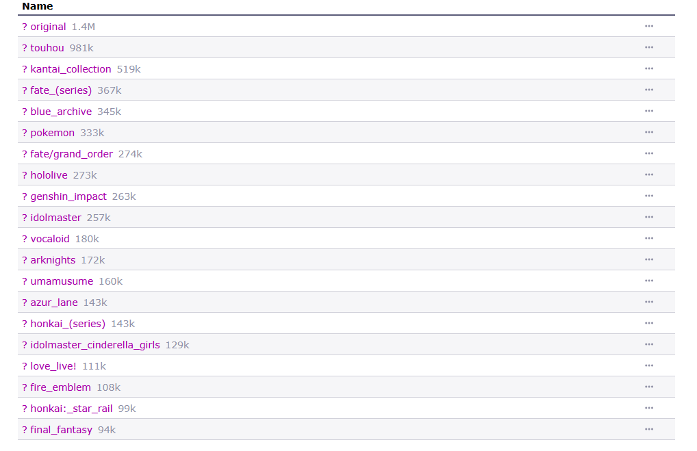Open the azur_lane tag link

pyautogui.click(x=54, y=302)
